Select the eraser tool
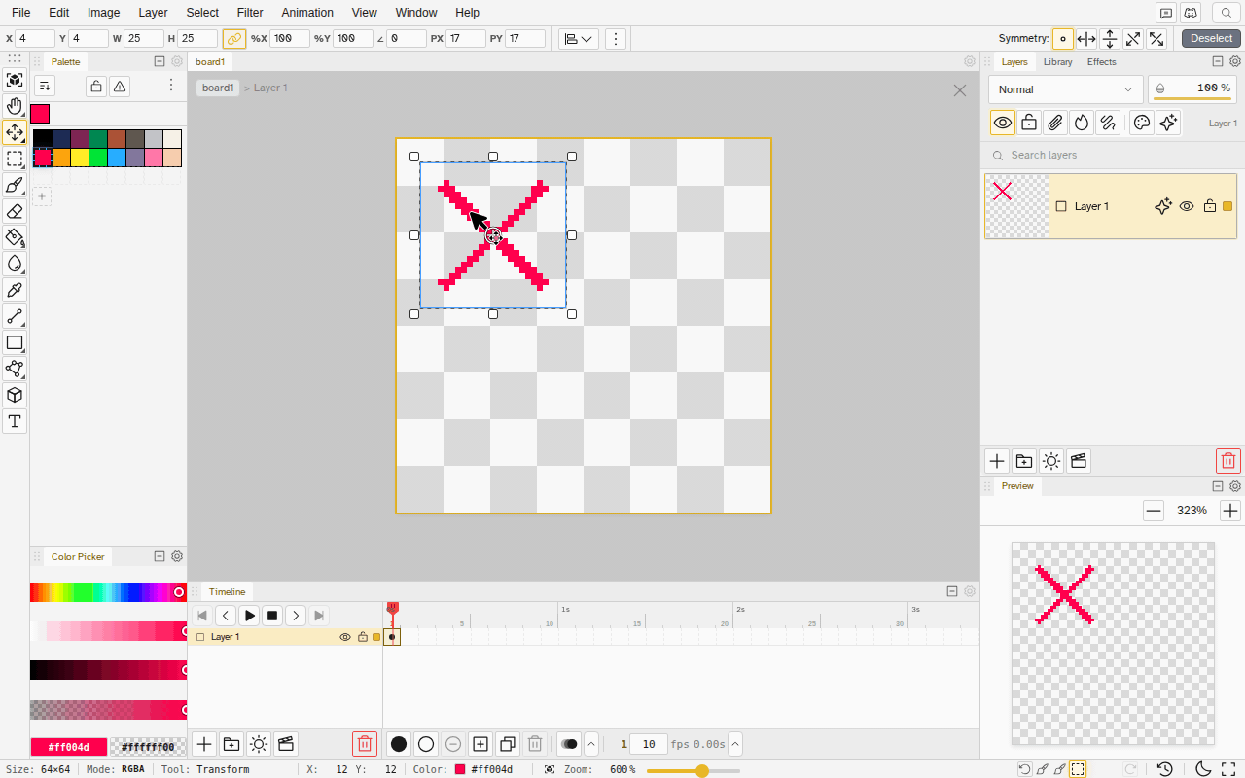1245x778 pixels. (15, 211)
